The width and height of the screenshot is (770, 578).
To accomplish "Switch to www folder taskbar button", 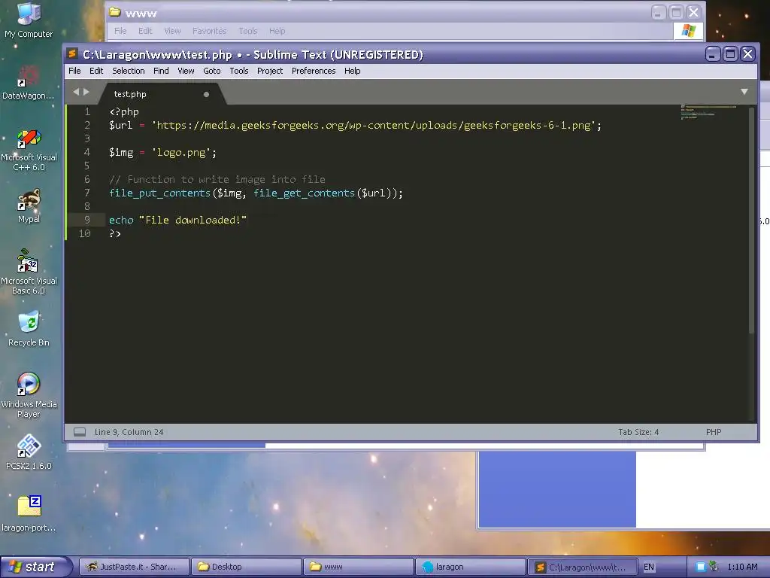I will click(358, 567).
